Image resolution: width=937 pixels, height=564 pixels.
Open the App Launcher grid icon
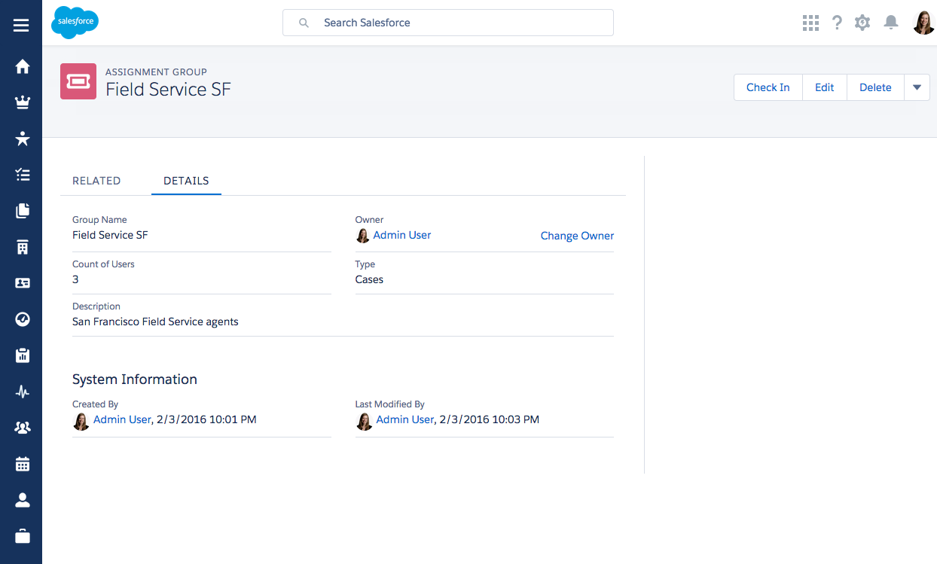click(x=810, y=23)
